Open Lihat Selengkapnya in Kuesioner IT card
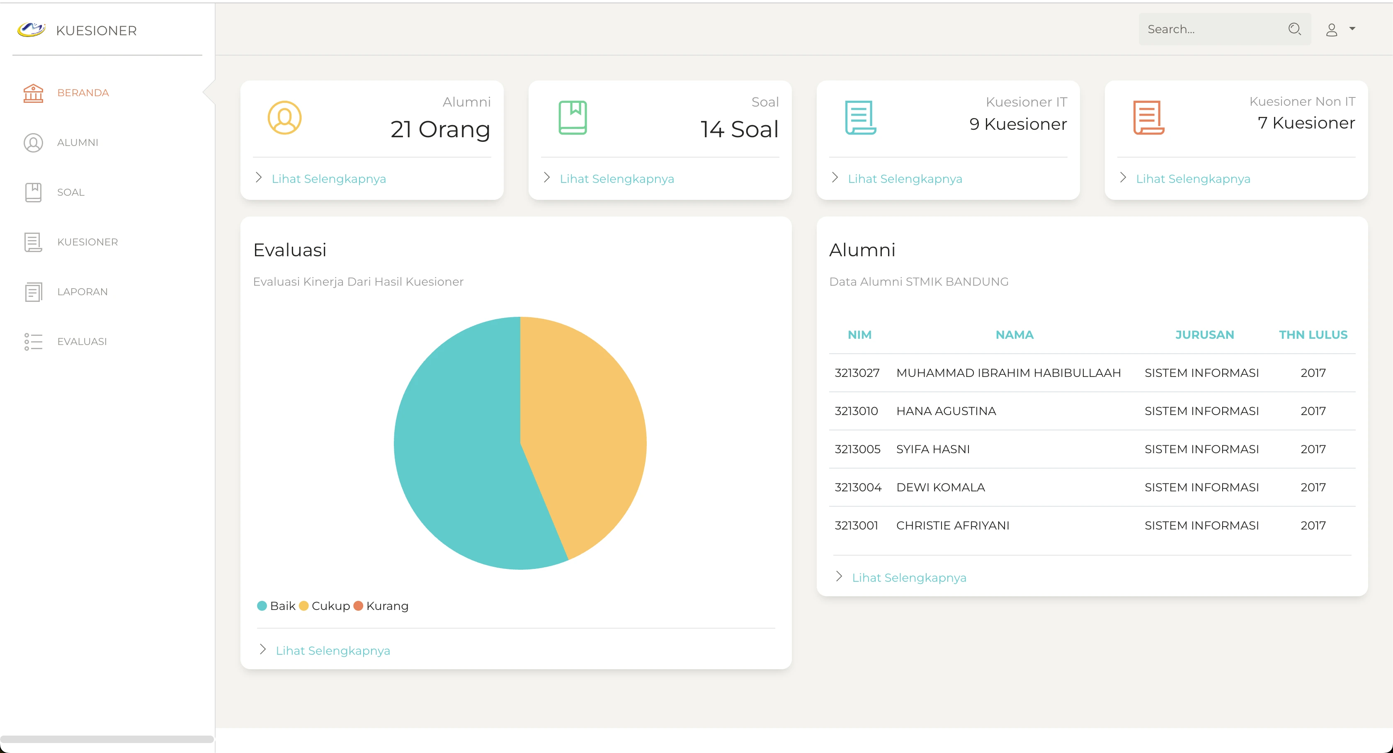This screenshot has height=753, width=1393. [x=905, y=179]
